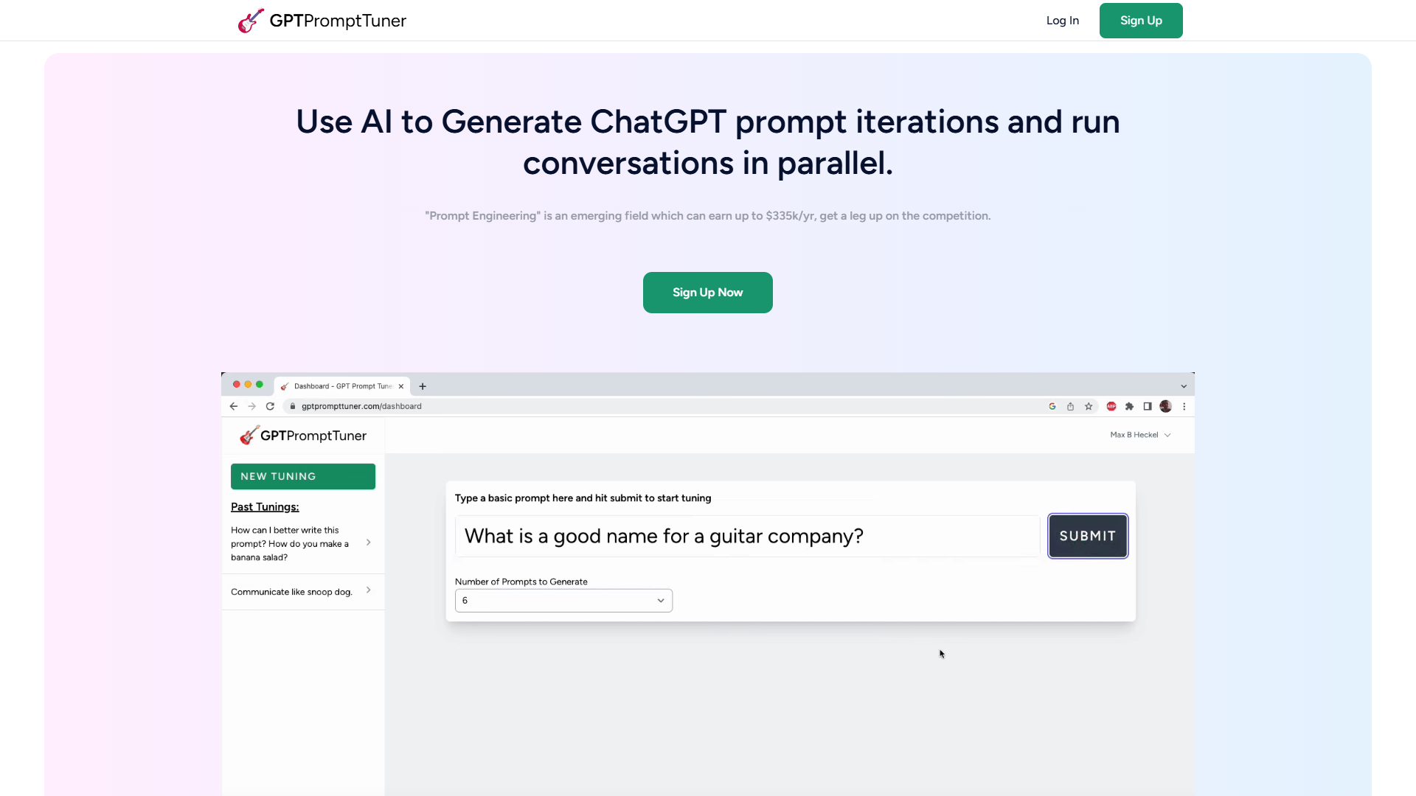The image size is (1416, 796).
Task: Click the share icon in the address bar
Action: (1070, 406)
